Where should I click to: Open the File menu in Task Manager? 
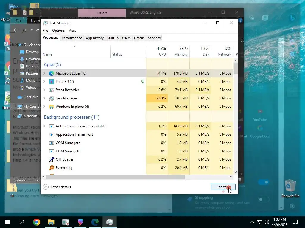point(45,31)
